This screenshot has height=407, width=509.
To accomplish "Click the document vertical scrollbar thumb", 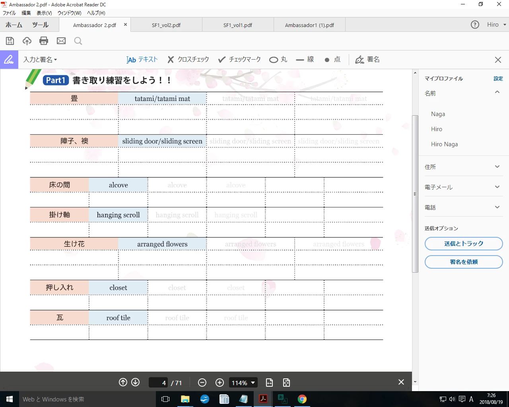I will coord(415,194).
